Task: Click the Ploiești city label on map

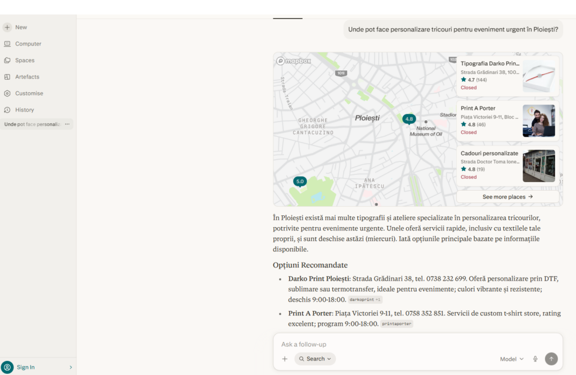Action: click(x=367, y=118)
